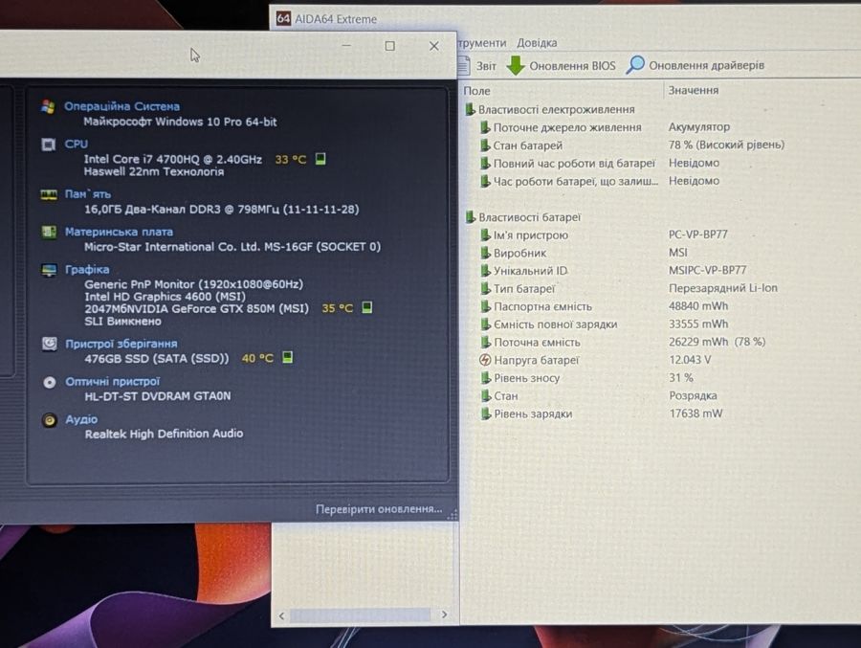The image size is (861, 648).
Task: Click the left arrow of the horizontal scrollbar
Action: [281, 615]
